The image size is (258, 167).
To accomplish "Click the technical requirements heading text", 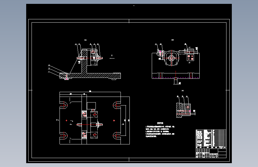I will click(x=160, y=123).
